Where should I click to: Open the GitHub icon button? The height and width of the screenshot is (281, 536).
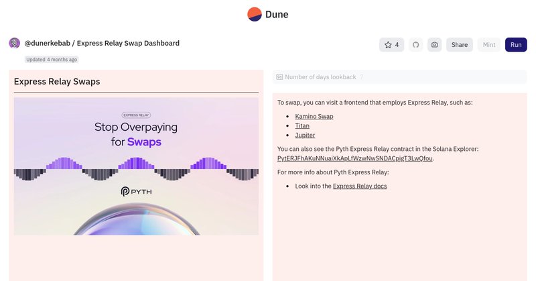415,45
